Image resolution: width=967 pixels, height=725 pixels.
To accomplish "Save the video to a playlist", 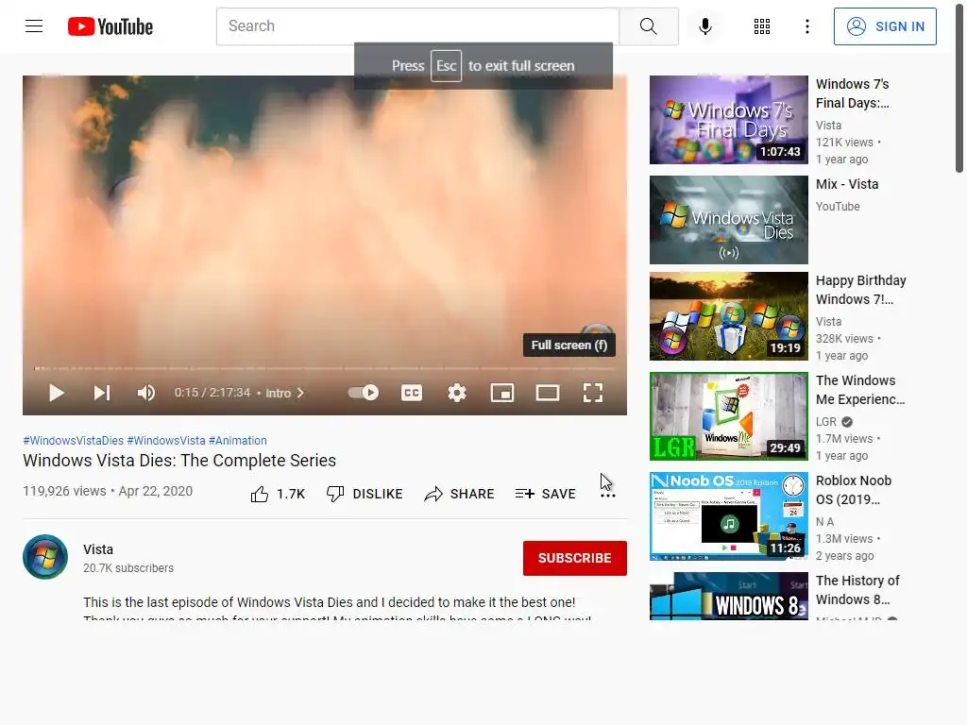I will pos(545,494).
